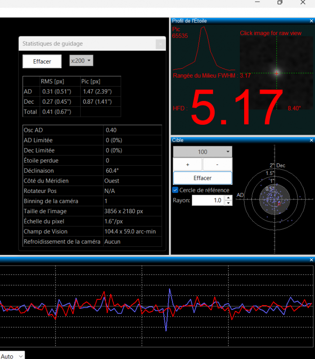Click the large 5.17 HFD value
This screenshot has height=359, width=315.
coord(237,107)
